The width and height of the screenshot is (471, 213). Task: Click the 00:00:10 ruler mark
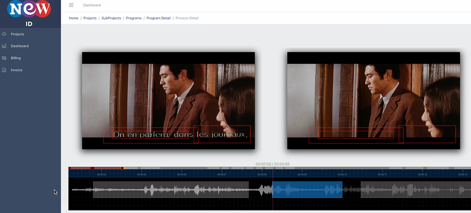(342, 174)
